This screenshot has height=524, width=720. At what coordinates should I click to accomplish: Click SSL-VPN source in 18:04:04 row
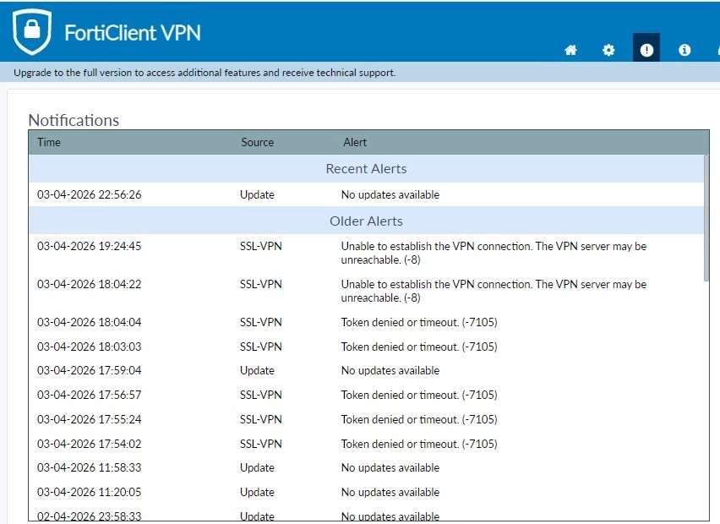261,322
